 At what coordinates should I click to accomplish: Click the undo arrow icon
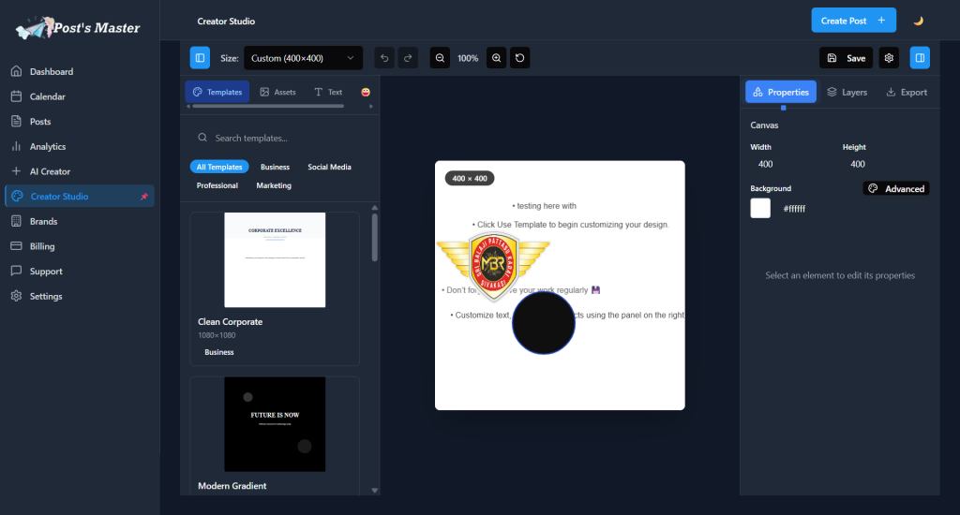[x=384, y=58]
